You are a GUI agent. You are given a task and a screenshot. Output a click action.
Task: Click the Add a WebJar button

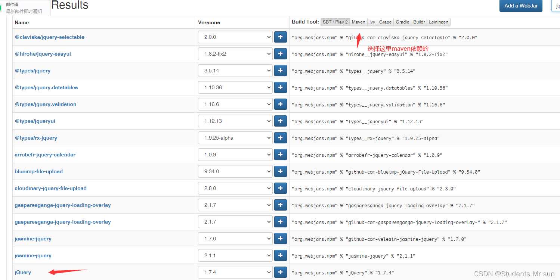[521, 6]
